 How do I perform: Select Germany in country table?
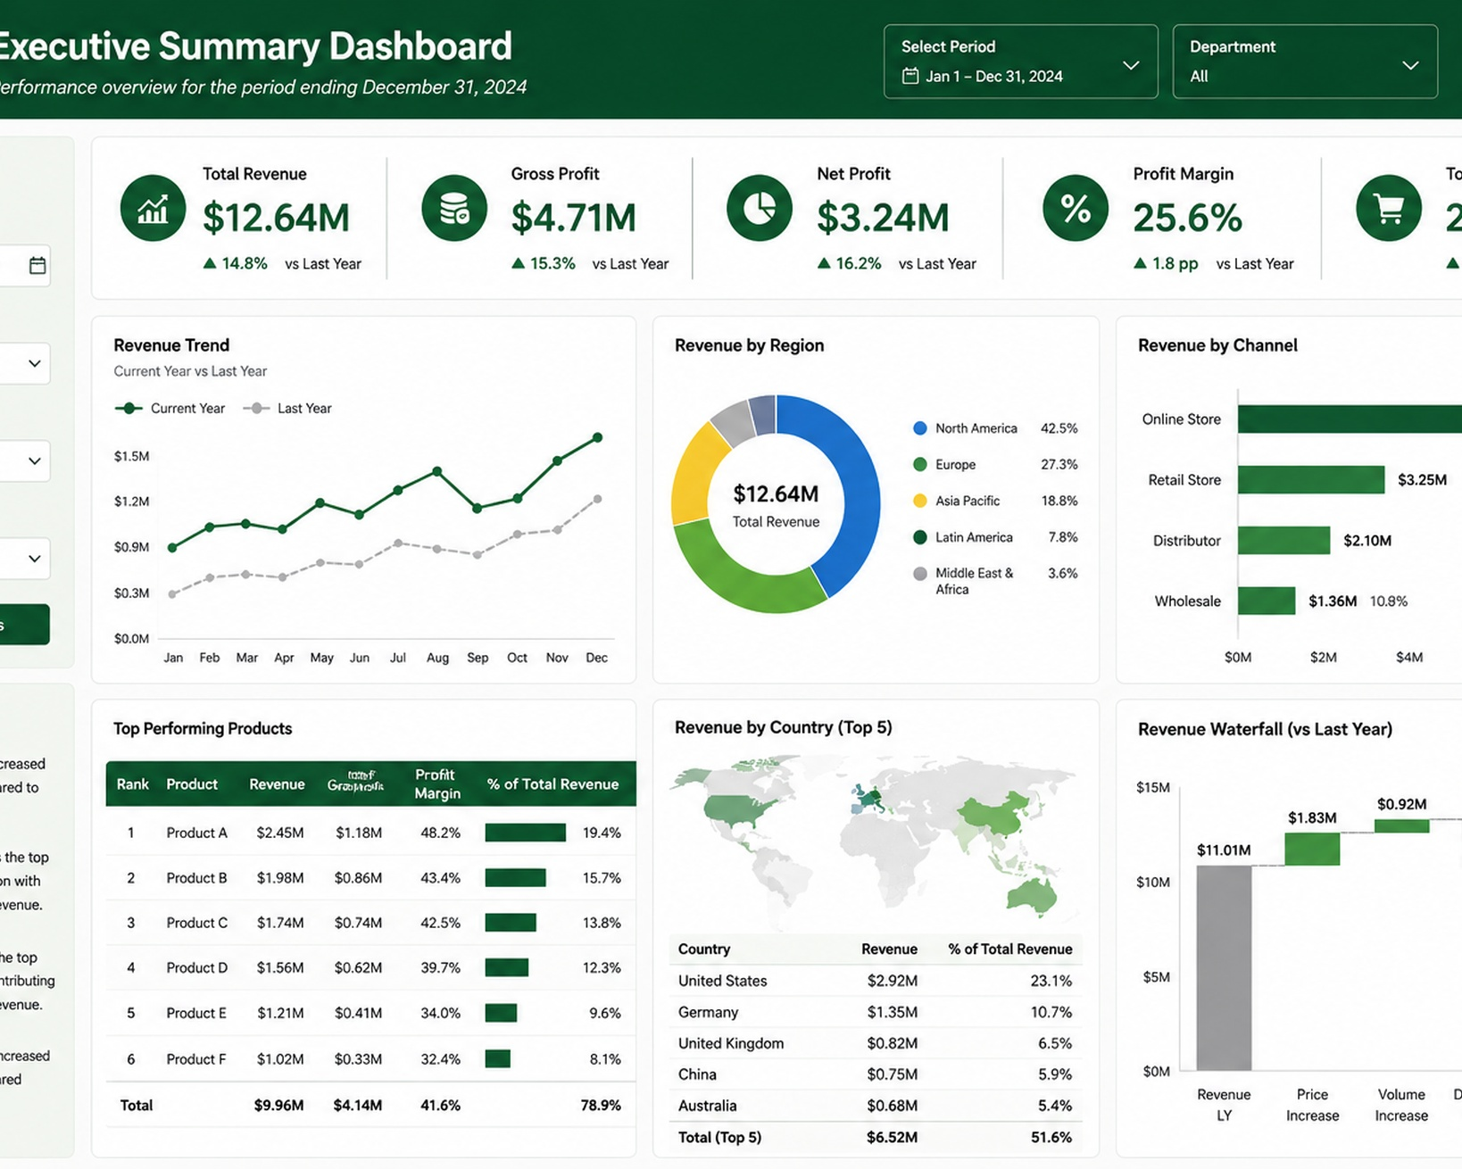tap(709, 1012)
